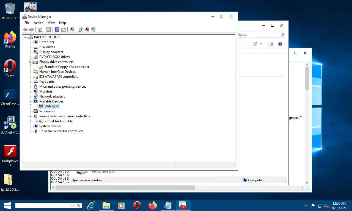
Task: Select the Standard floppy disk controller device
Action: point(67,67)
